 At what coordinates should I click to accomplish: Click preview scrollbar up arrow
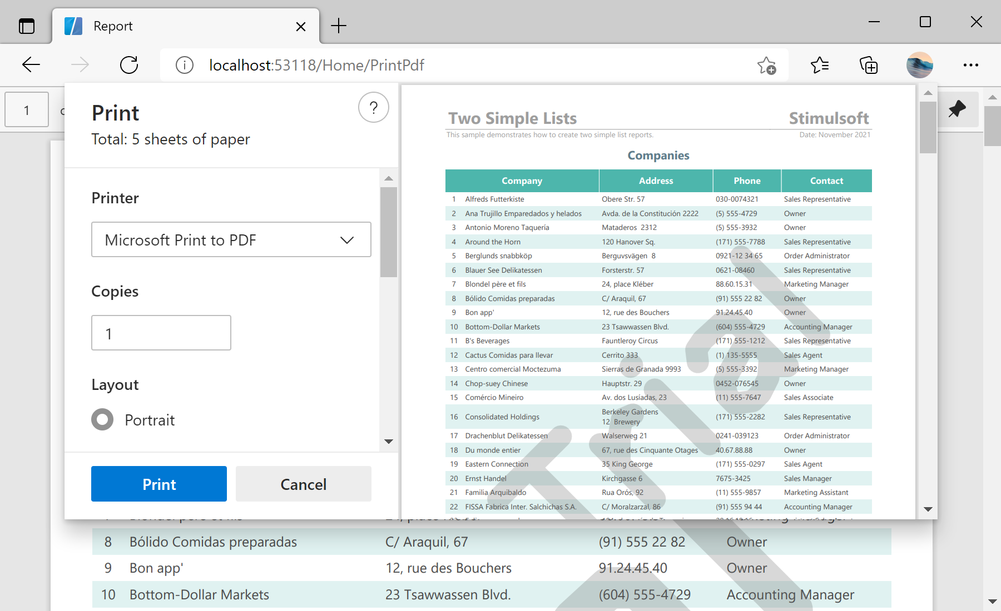point(928,93)
